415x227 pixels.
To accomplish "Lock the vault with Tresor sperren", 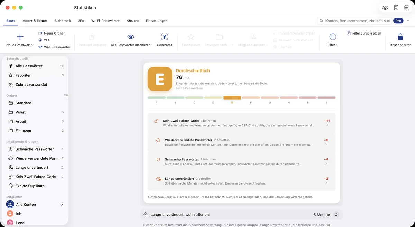I will tap(400, 40).
